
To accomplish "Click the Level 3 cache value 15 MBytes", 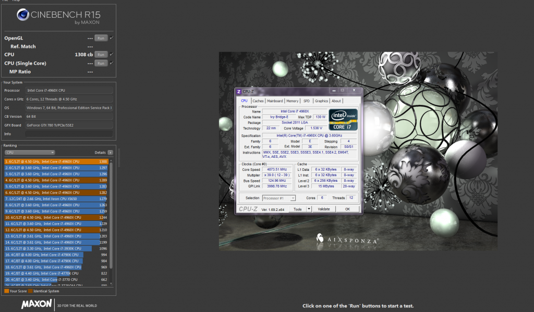I will pos(326,186).
